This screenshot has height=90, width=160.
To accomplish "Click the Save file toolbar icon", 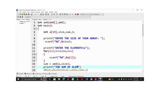I will (x=22, y=14).
